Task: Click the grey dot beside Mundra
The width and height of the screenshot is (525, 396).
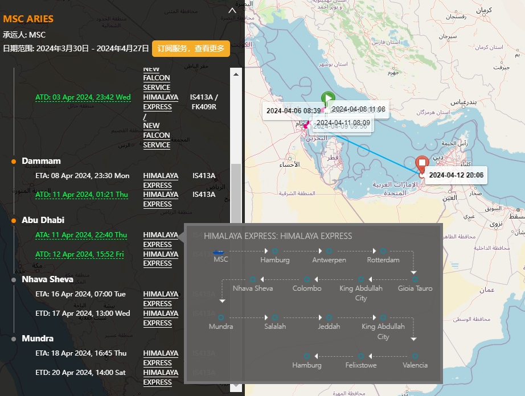Action: 14,339
